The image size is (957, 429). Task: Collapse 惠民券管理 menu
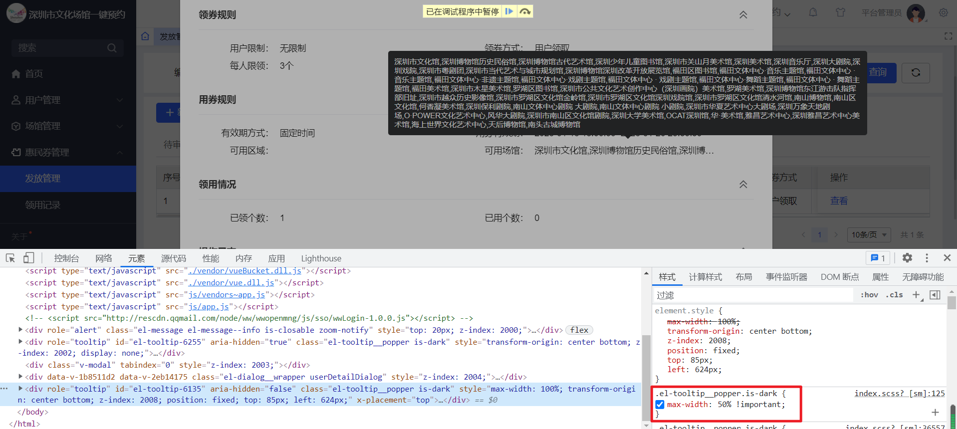point(68,152)
